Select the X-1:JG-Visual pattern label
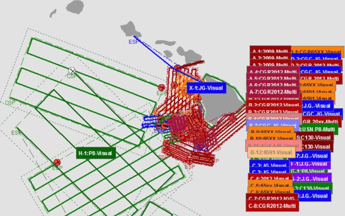 click(x=206, y=88)
